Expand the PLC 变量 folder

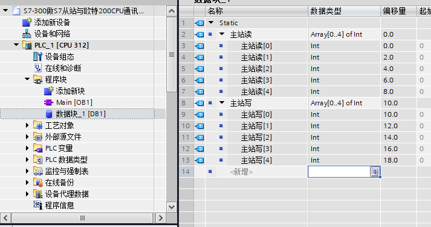click(x=27, y=148)
